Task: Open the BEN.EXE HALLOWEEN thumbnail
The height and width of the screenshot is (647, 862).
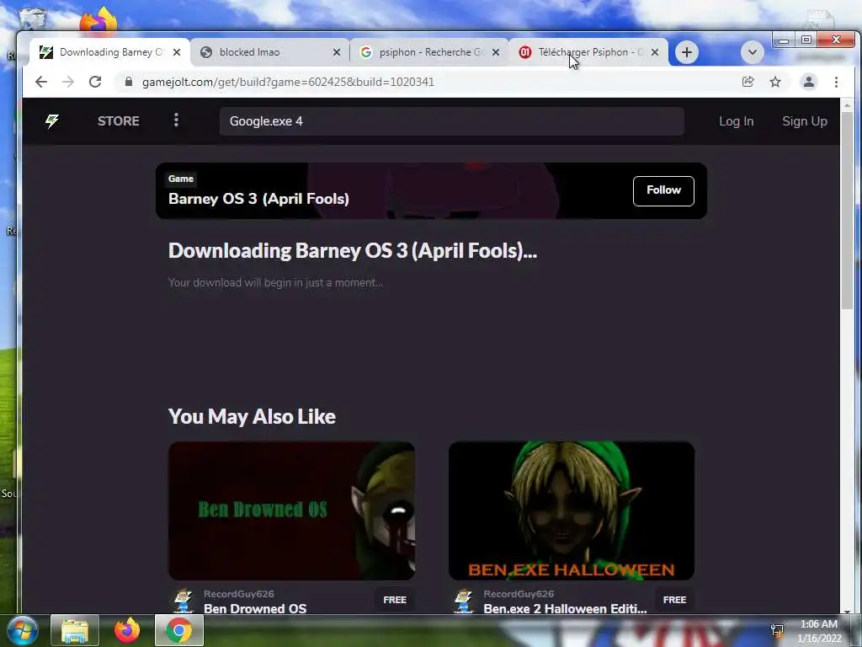Action: coord(572,511)
